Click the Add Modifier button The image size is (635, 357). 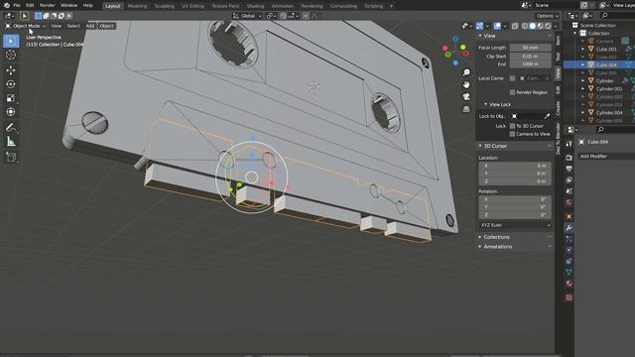coord(606,157)
